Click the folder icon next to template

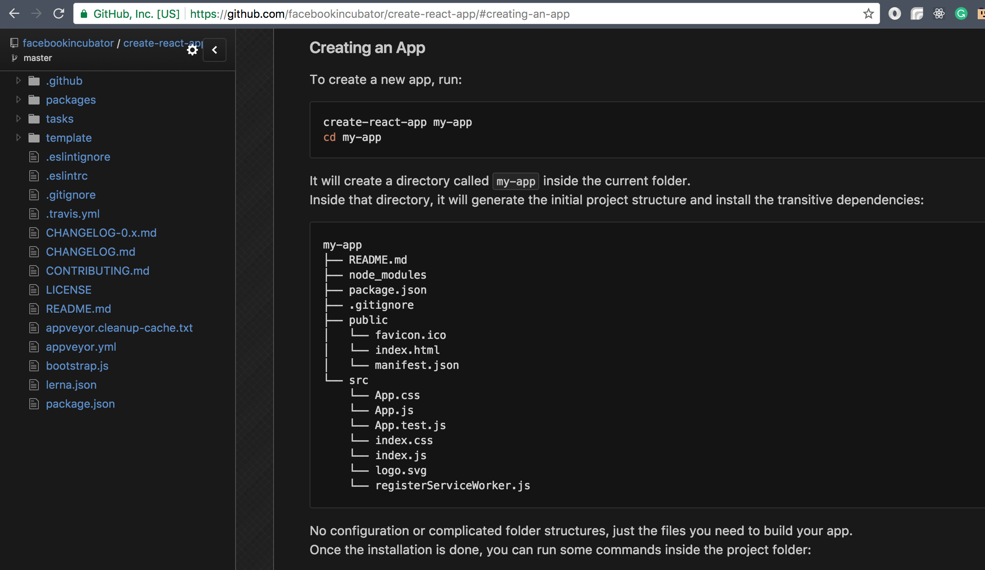pyautogui.click(x=34, y=138)
